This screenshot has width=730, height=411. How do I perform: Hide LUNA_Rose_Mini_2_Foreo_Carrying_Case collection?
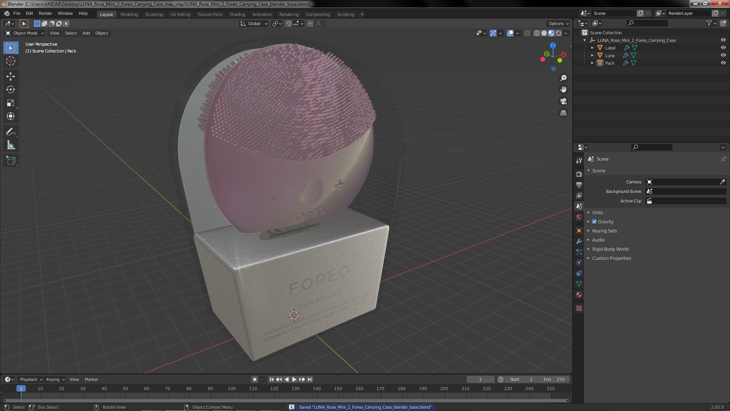coord(723,40)
